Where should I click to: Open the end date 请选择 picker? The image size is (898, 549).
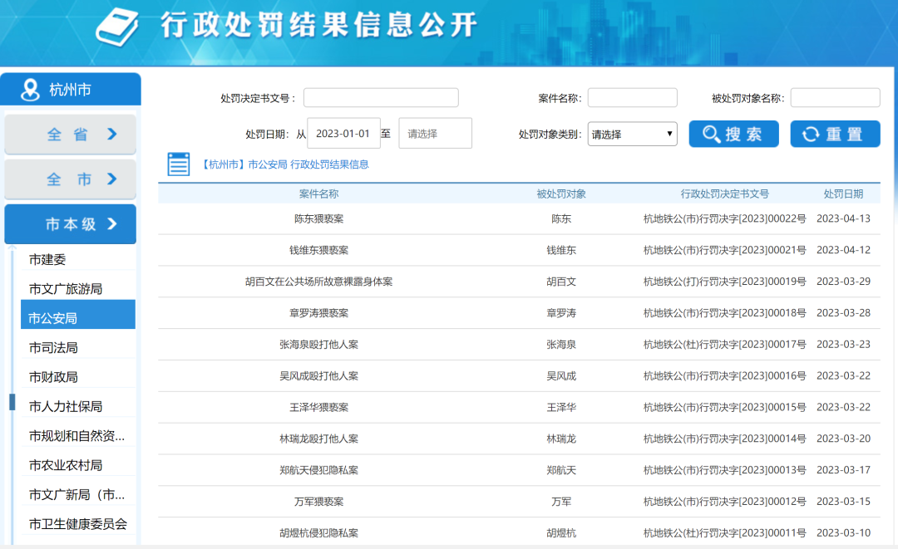435,133
